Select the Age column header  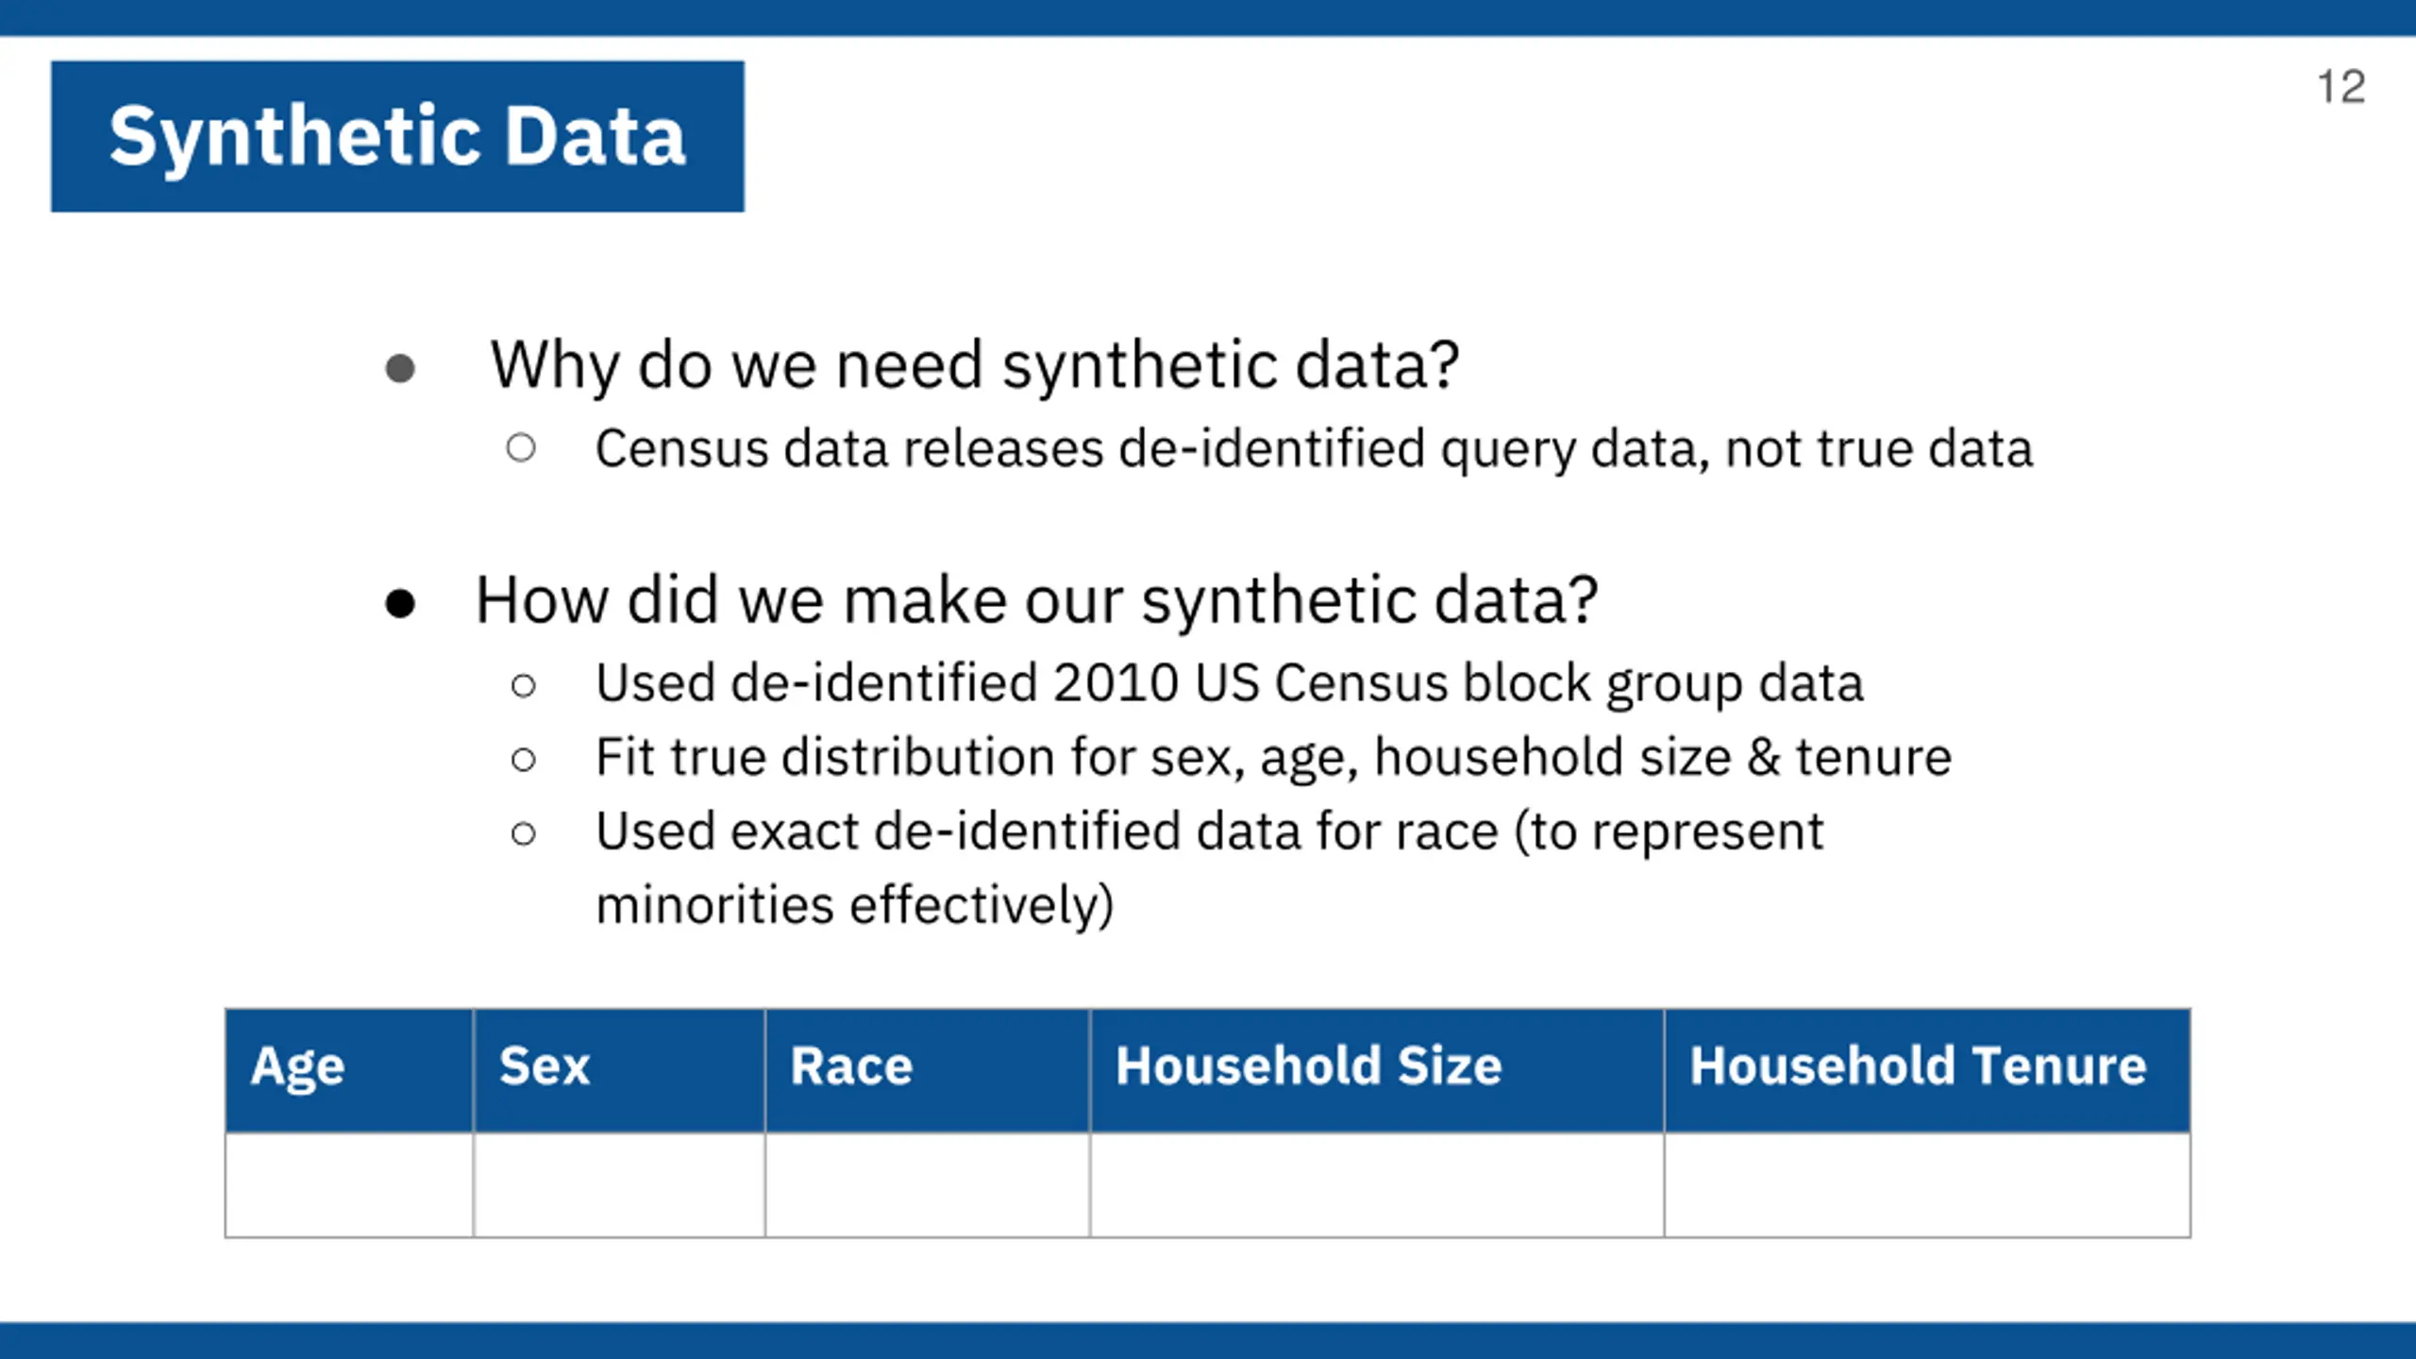tap(349, 1070)
